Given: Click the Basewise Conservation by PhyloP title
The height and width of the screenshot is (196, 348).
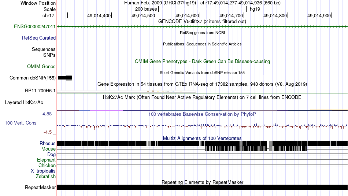Looking at the screenshot, I should (x=202, y=114).
